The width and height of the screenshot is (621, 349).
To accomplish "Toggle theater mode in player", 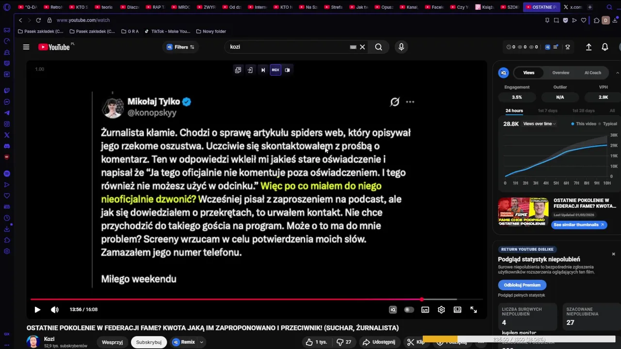I will [x=458, y=310].
